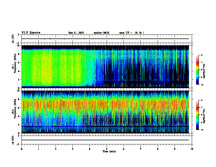Click ch.1 frequency tick label "6"
Image resolution: width=216 pixels, height=167 pixels.
(x=19, y=62)
